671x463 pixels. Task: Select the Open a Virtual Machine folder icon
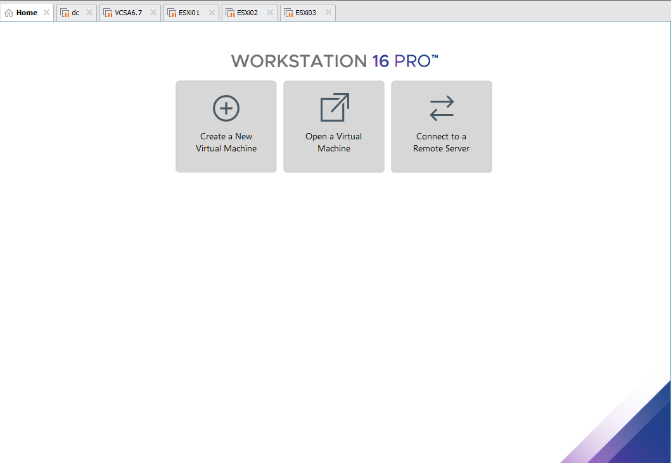coord(334,108)
